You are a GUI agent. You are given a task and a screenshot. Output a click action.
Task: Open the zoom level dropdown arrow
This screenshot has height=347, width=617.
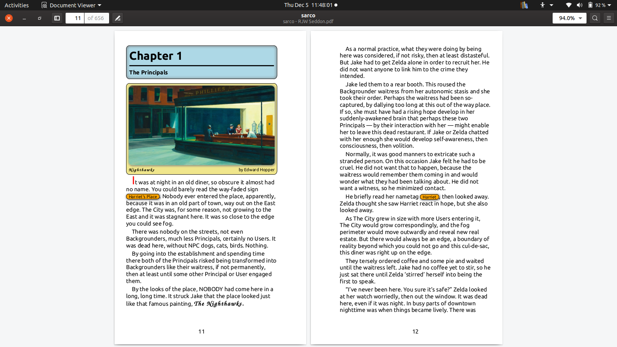580,18
